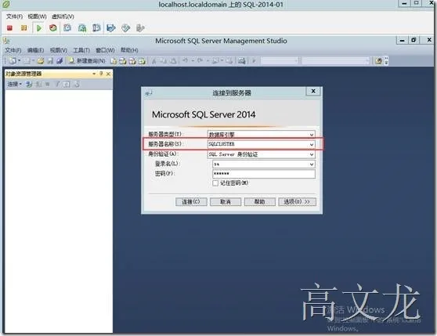Open the 工具 menu in SSMS
437x336 pixels.
pos(81,50)
